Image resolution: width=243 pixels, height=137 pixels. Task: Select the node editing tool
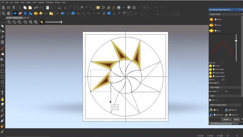(x=3, y=31)
